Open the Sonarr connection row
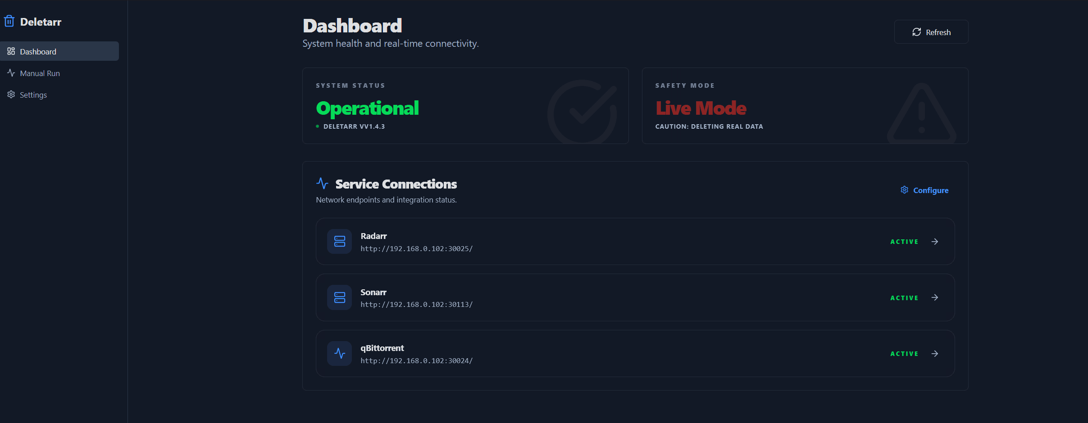The image size is (1088, 423). [635, 297]
